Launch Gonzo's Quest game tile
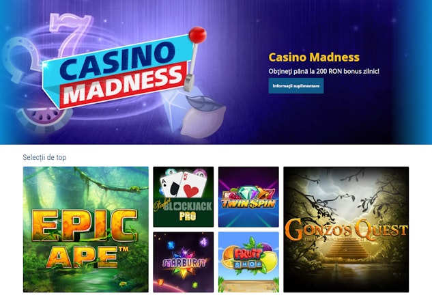This screenshot has width=432, height=304. pyautogui.click(x=346, y=230)
